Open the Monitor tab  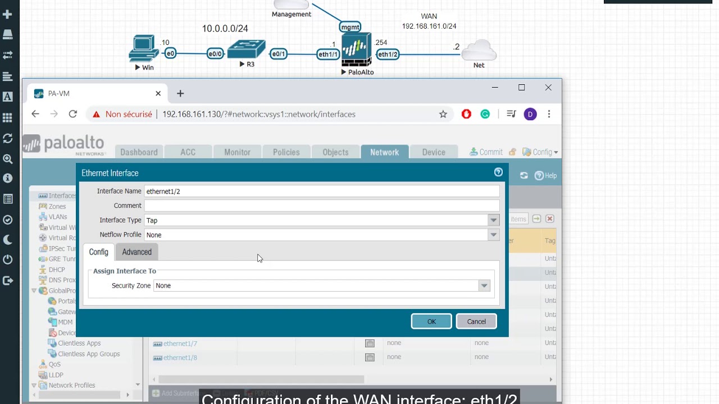(237, 152)
